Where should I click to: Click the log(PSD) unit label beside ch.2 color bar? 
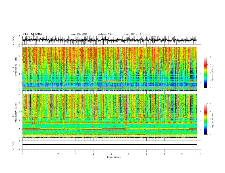[213, 120]
